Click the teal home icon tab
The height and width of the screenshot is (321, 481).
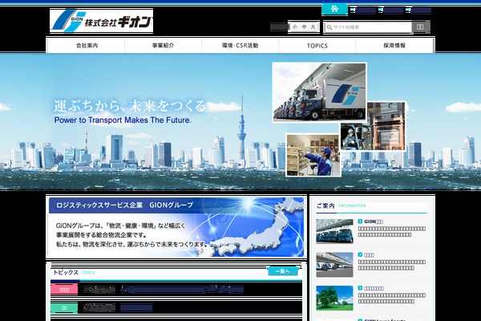[x=334, y=9]
